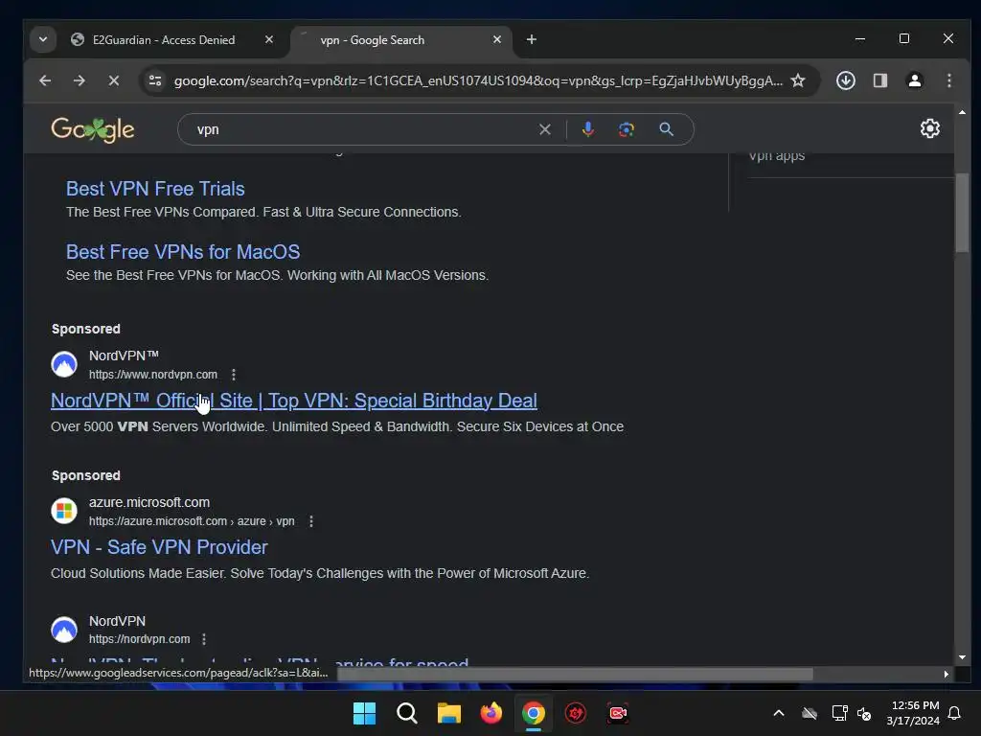981x736 pixels.
Task: Open File Explorer from taskbar
Action: click(448, 713)
